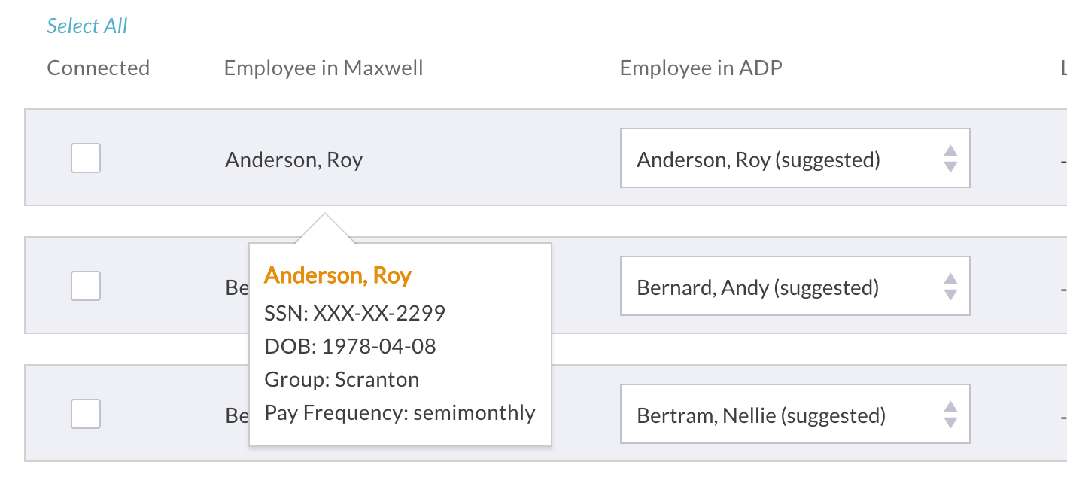Click the Employee in ADP column header

pos(701,68)
